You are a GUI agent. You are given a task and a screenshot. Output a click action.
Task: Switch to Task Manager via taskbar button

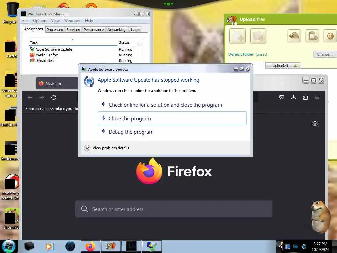tap(131, 246)
